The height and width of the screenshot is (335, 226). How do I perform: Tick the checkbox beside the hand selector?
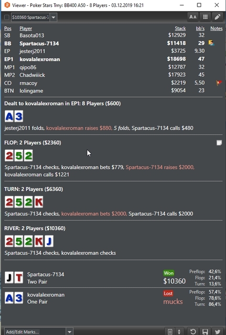[7, 17]
